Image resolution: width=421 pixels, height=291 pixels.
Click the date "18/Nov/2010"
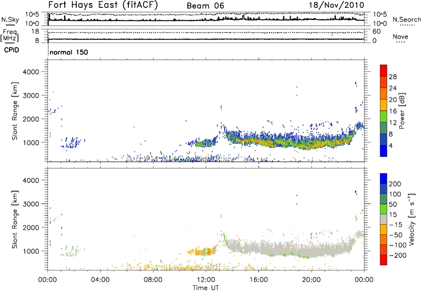(x=336, y=5)
